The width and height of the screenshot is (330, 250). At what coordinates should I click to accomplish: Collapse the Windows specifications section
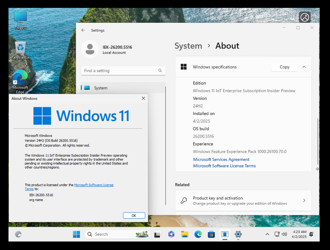[x=304, y=67]
